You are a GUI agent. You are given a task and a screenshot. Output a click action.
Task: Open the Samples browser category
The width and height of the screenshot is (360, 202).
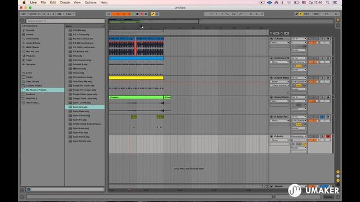click(x=30, y=65)
